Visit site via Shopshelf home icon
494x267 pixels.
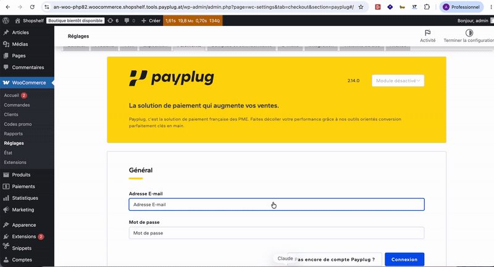coord(29,20)
